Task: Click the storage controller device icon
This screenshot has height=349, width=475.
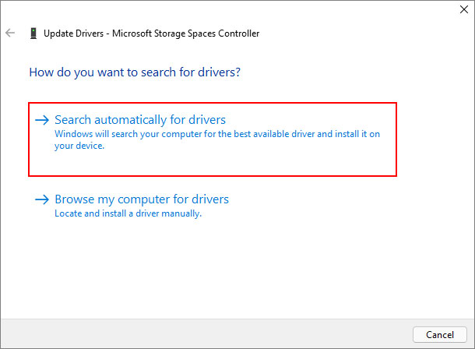Action: point(33,33)
